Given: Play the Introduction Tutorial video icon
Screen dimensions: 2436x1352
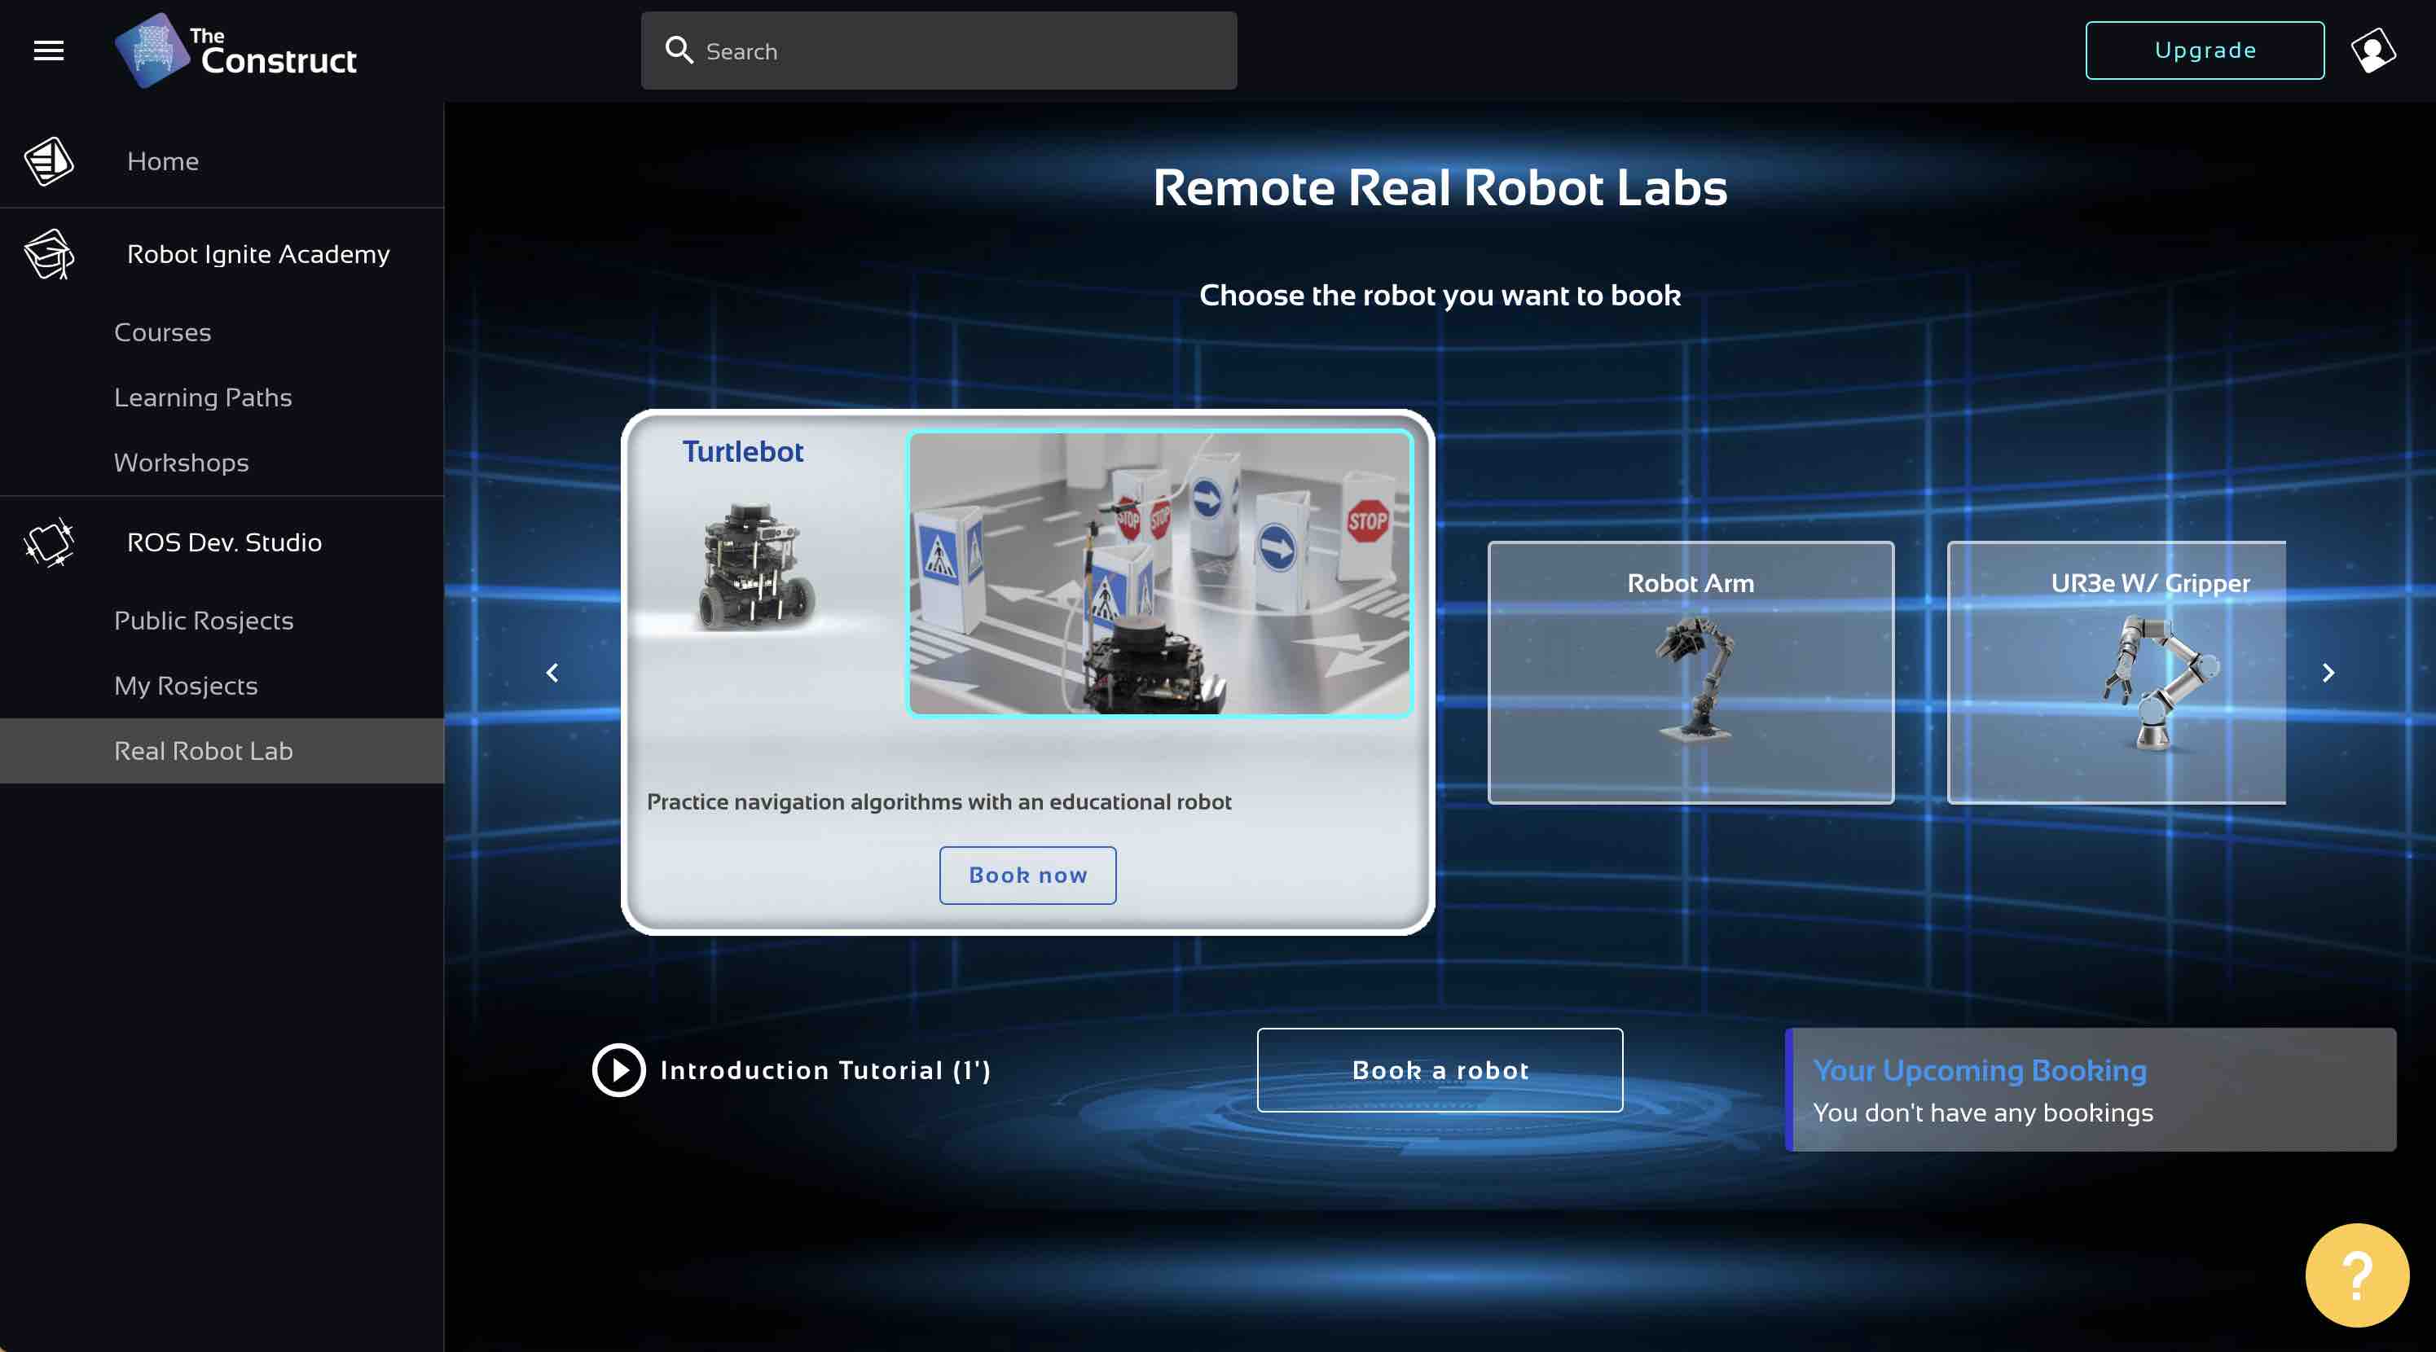Looking at the screenshot, I should point(618,1070).
